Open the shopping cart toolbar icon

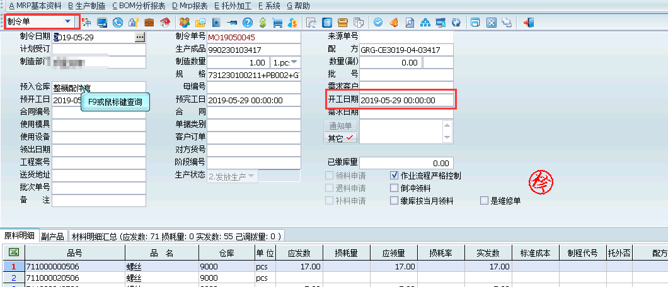pos(277,22)
